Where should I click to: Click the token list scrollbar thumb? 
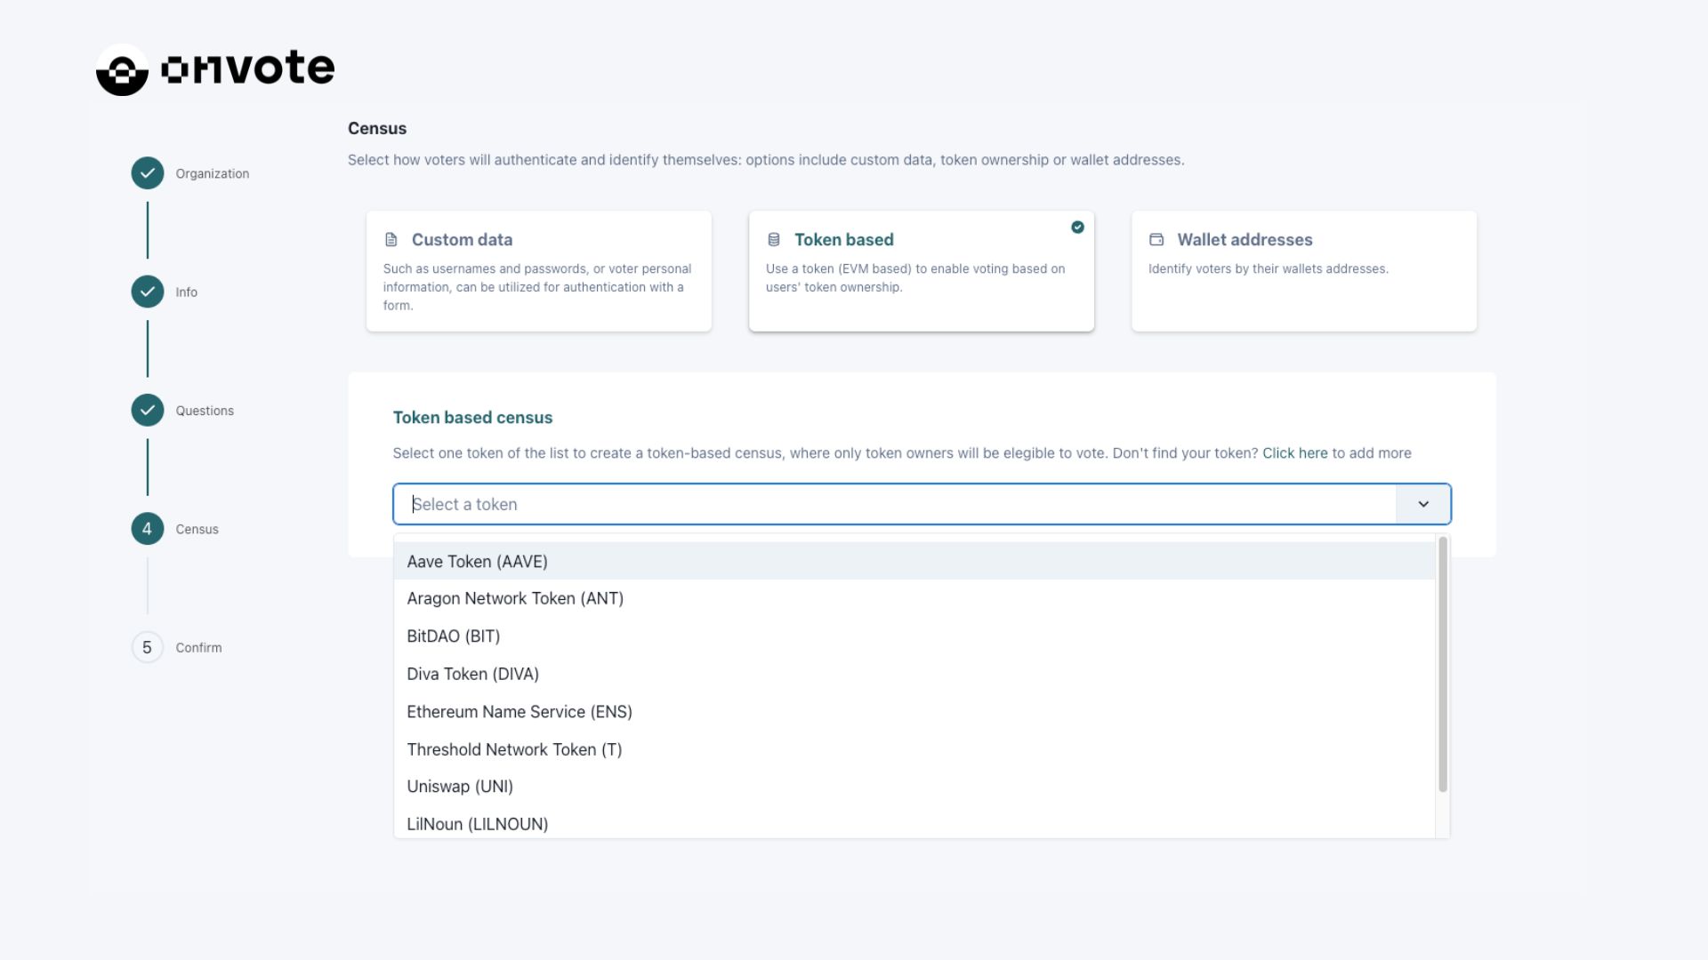pos(1443,664)
